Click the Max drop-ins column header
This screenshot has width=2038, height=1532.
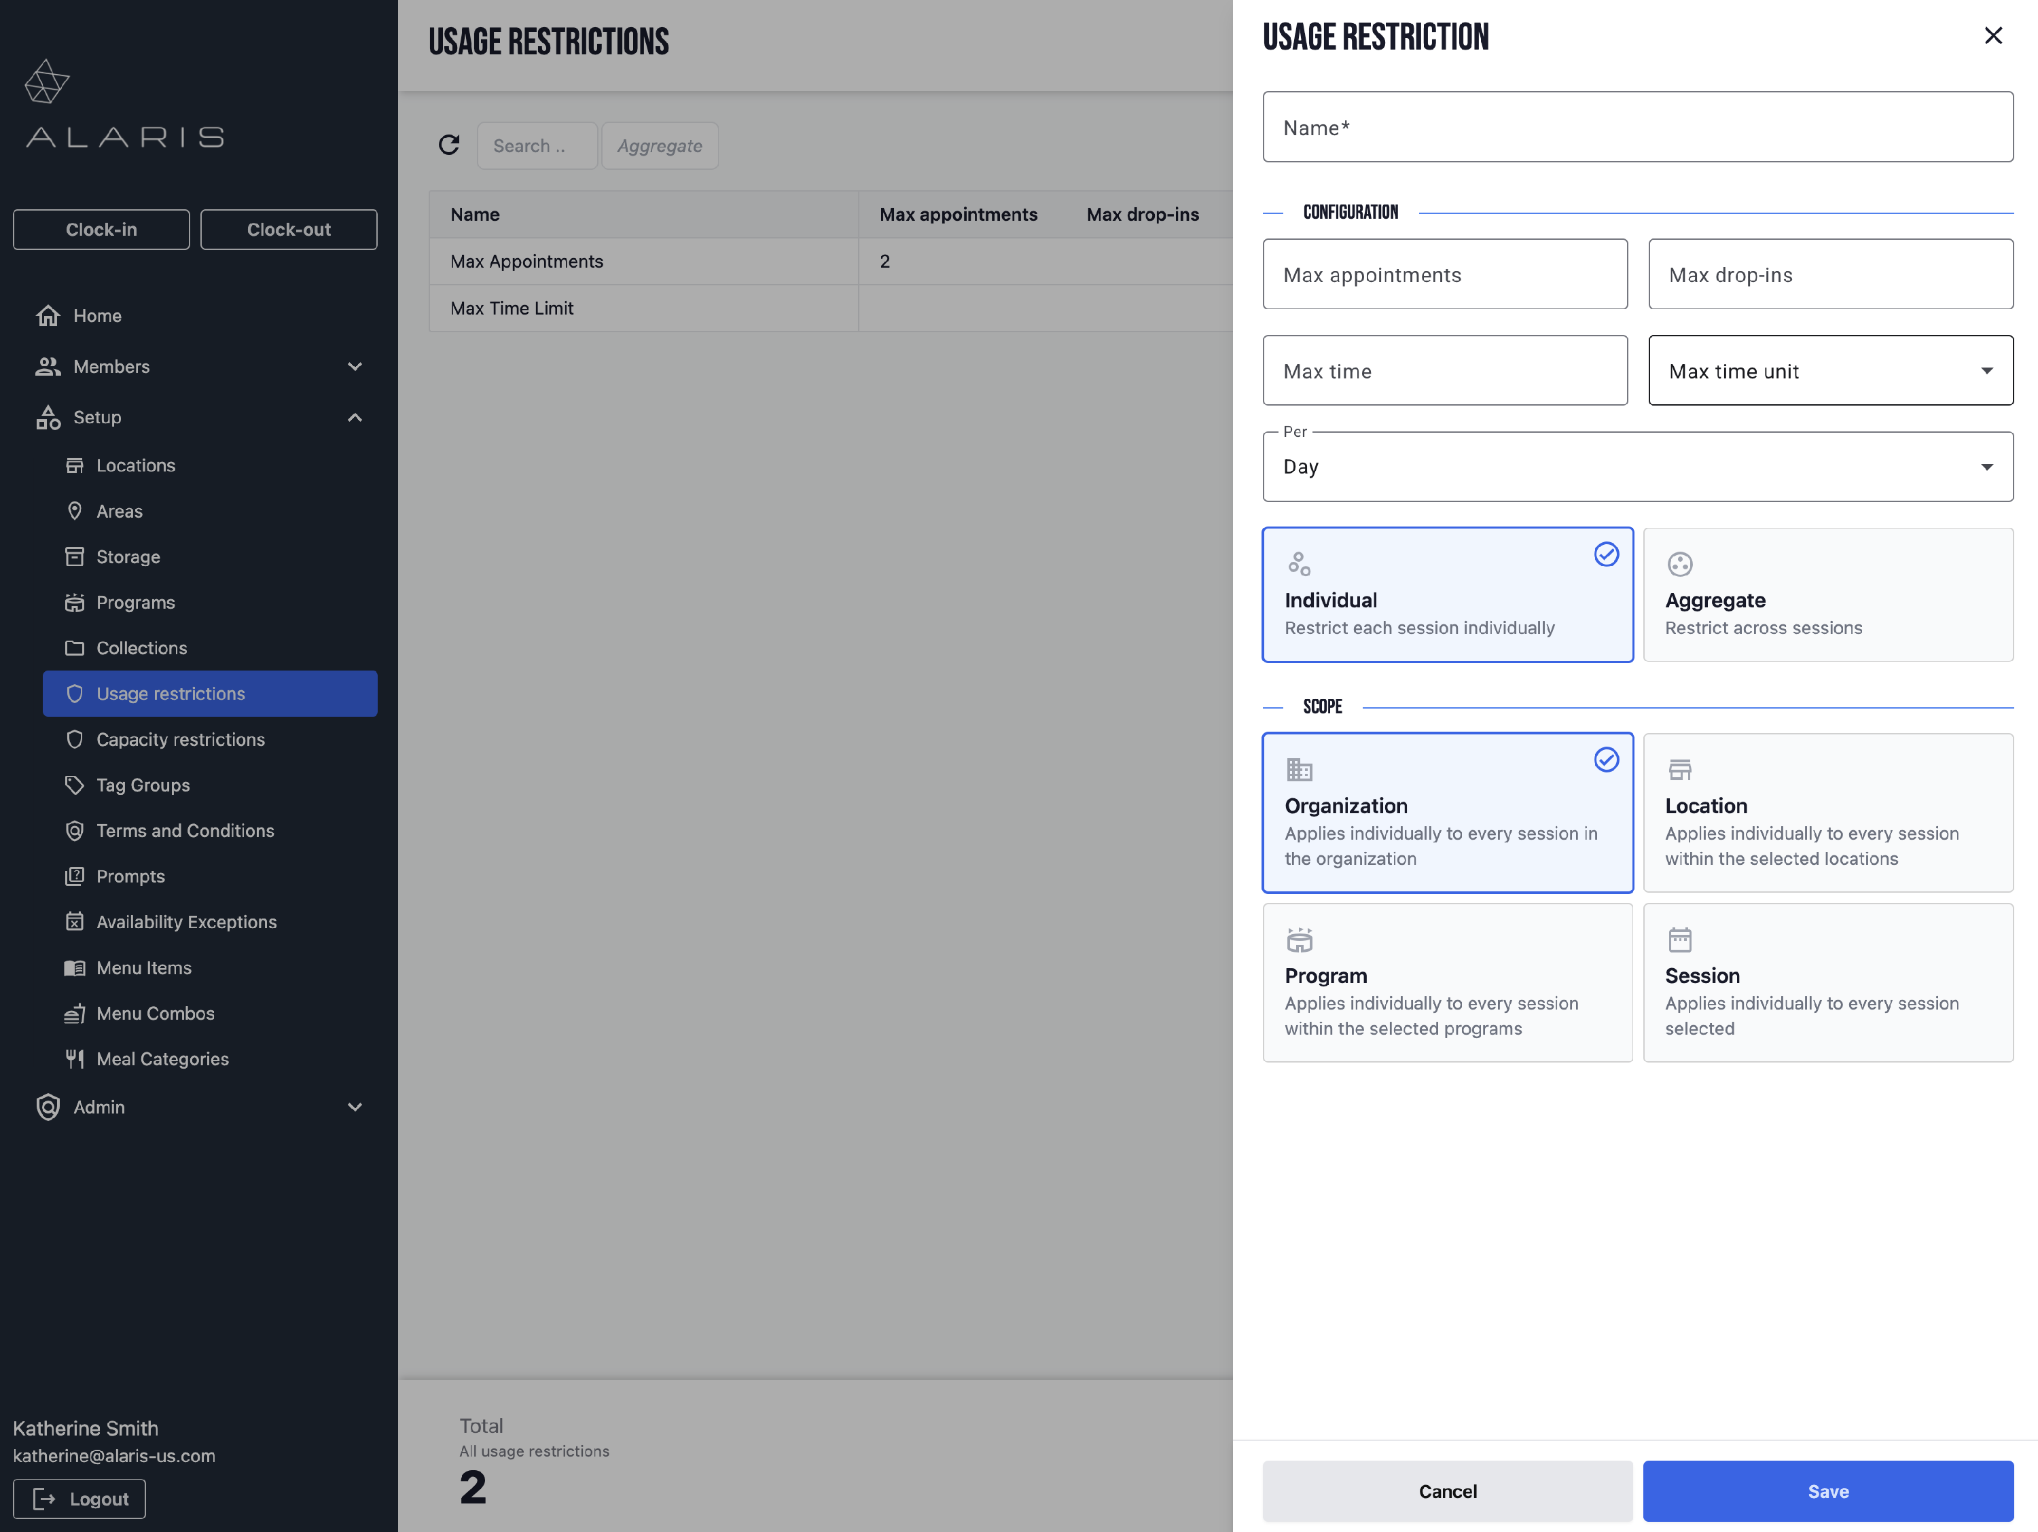(1143, 215)
